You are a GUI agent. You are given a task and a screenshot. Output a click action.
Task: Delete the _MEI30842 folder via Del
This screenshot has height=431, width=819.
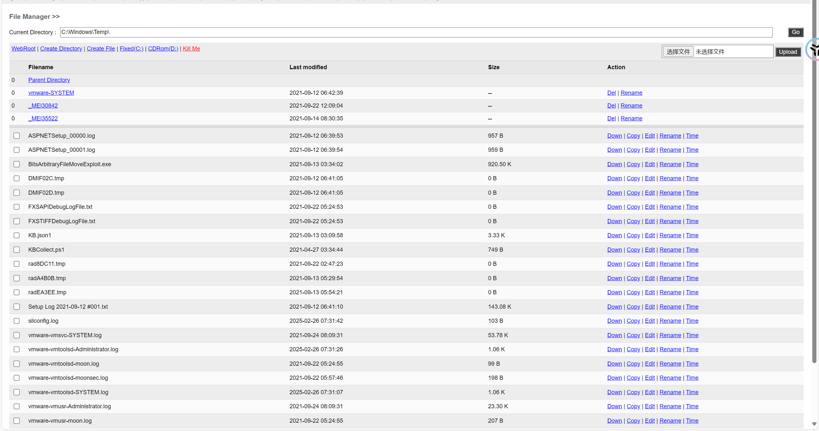click(611, 106)
